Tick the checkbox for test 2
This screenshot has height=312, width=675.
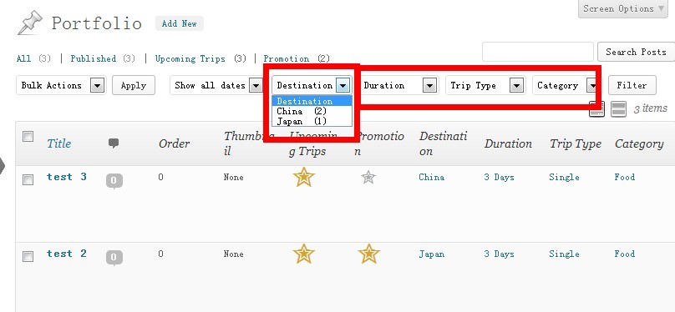coord(28,257)
